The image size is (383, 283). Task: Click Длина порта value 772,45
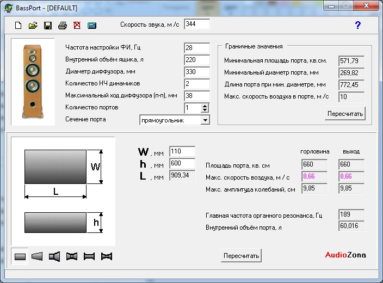click(x=351, y=84)
